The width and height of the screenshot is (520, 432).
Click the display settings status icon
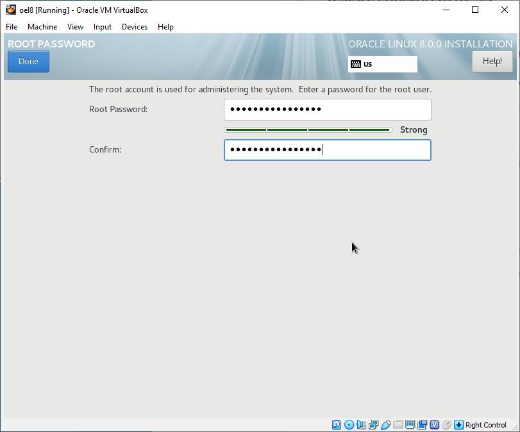(410, 425)
